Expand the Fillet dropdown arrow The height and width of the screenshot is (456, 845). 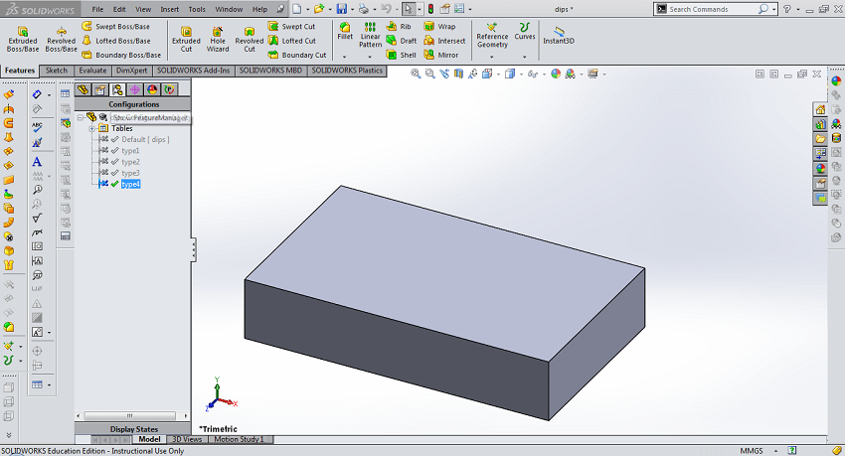pos(344,57)
